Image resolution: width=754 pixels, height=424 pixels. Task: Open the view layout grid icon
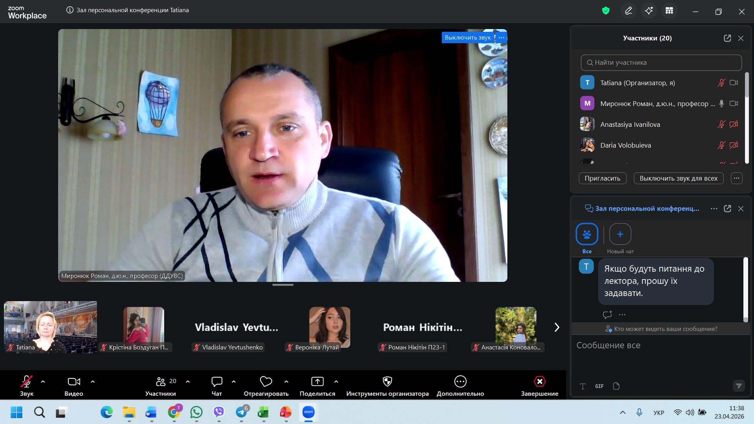tap(669, 11)
